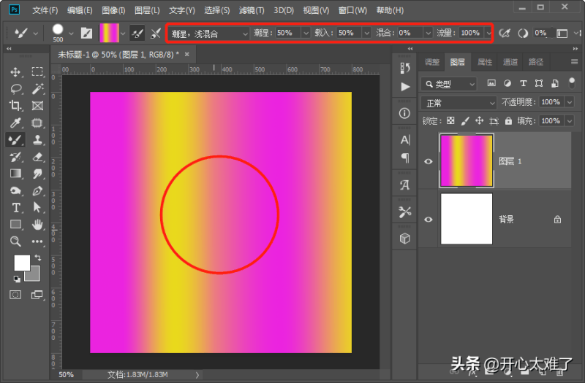Select the History Brush tool
This screenshot has width=585, height=383.
[x=15, y=157]
